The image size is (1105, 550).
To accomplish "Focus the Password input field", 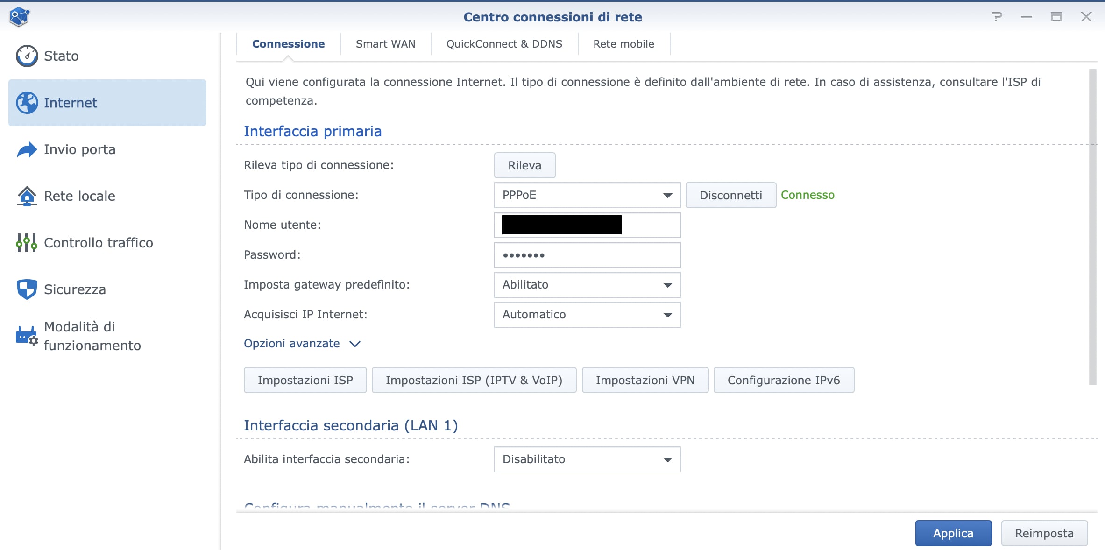I will click(x=587, y=255).
